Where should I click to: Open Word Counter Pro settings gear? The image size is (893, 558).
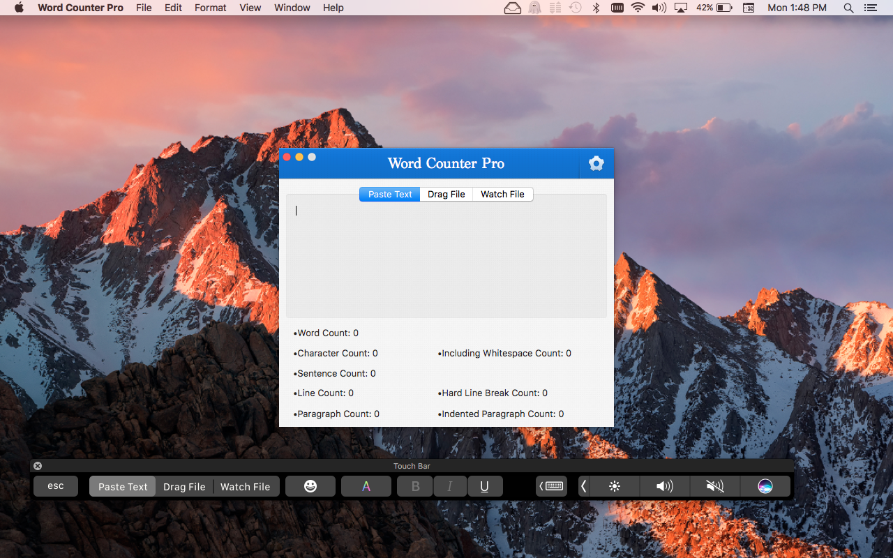coord(596,163)
